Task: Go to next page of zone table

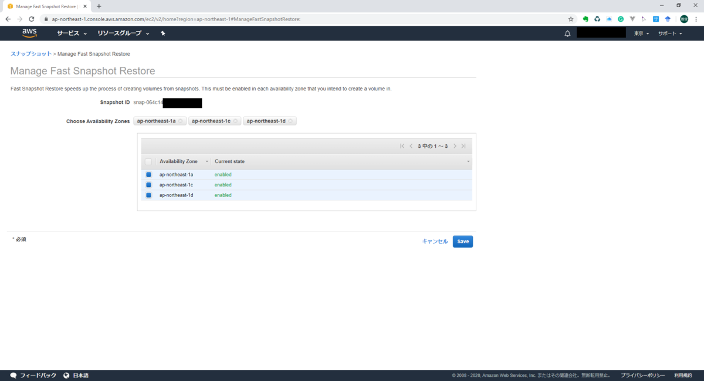Action: 455,146
